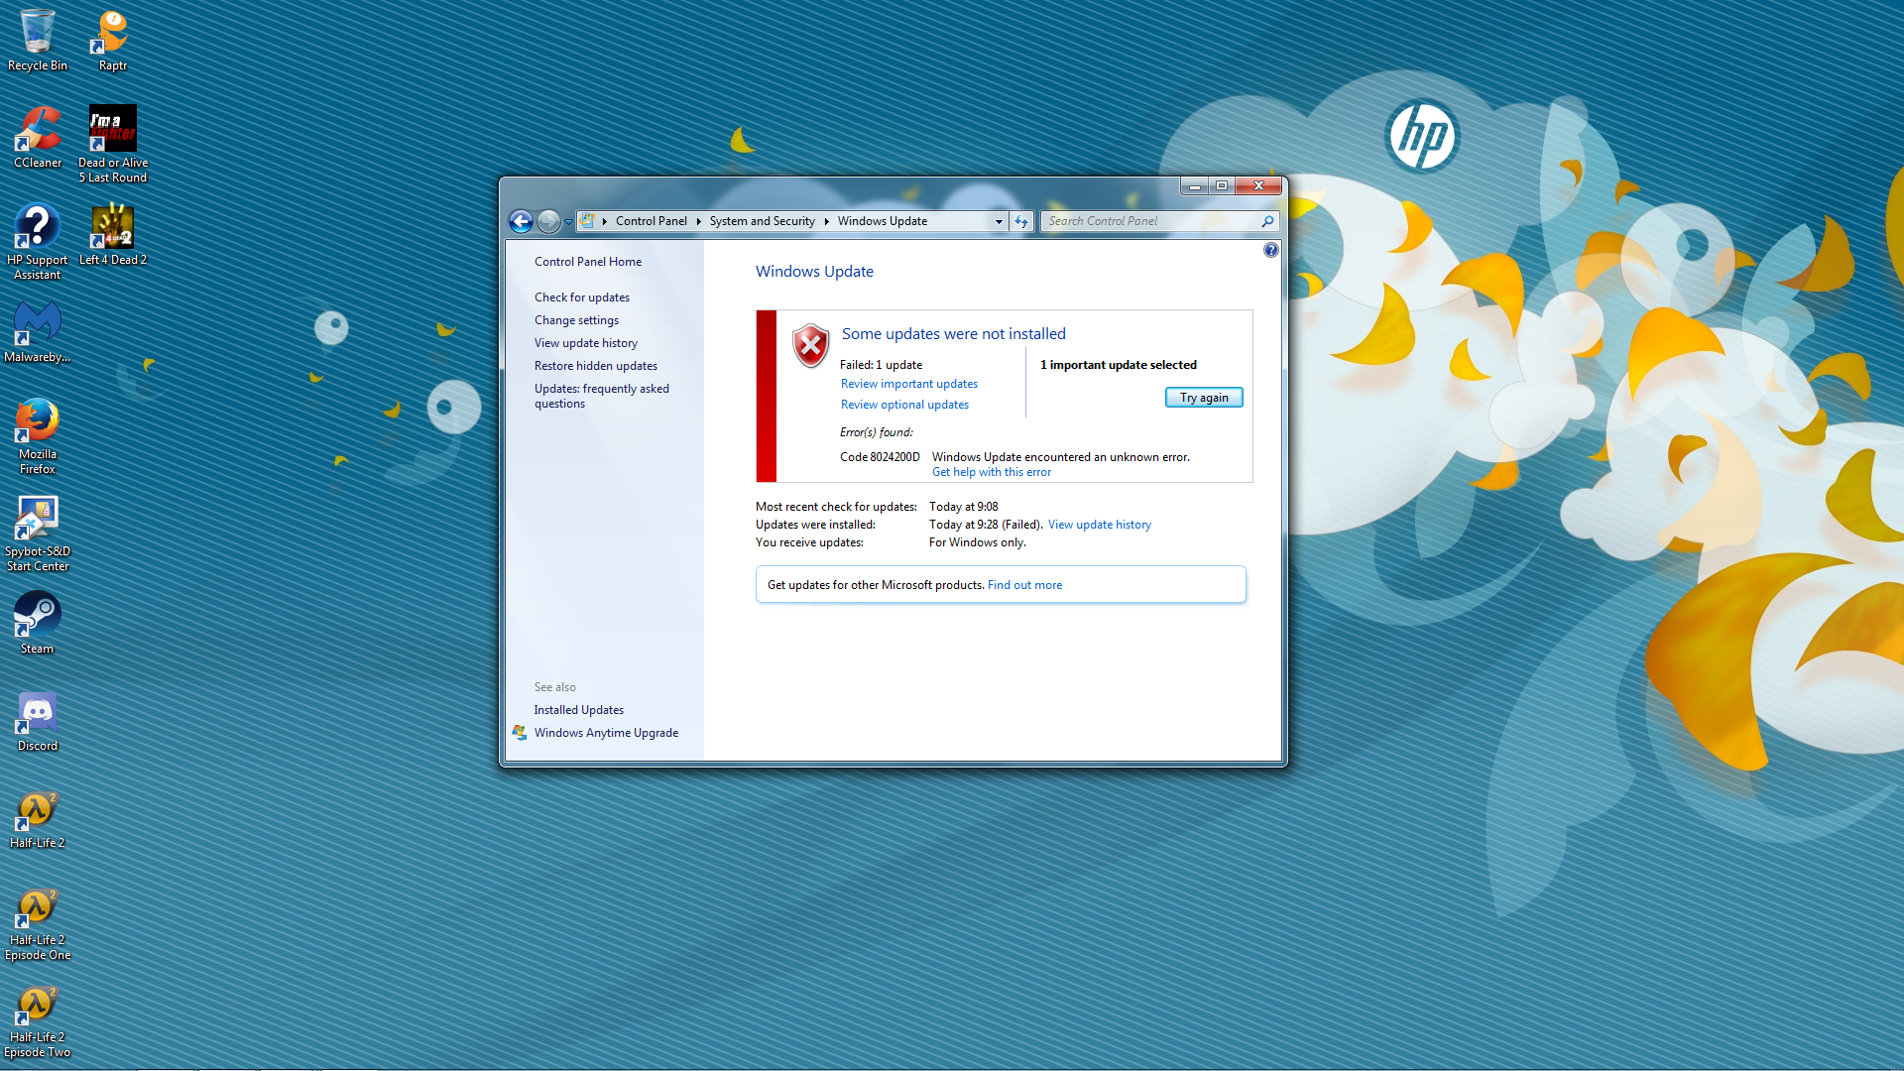Click the red error shield icon
The image size is (1904, 1071).
(810, 346)
